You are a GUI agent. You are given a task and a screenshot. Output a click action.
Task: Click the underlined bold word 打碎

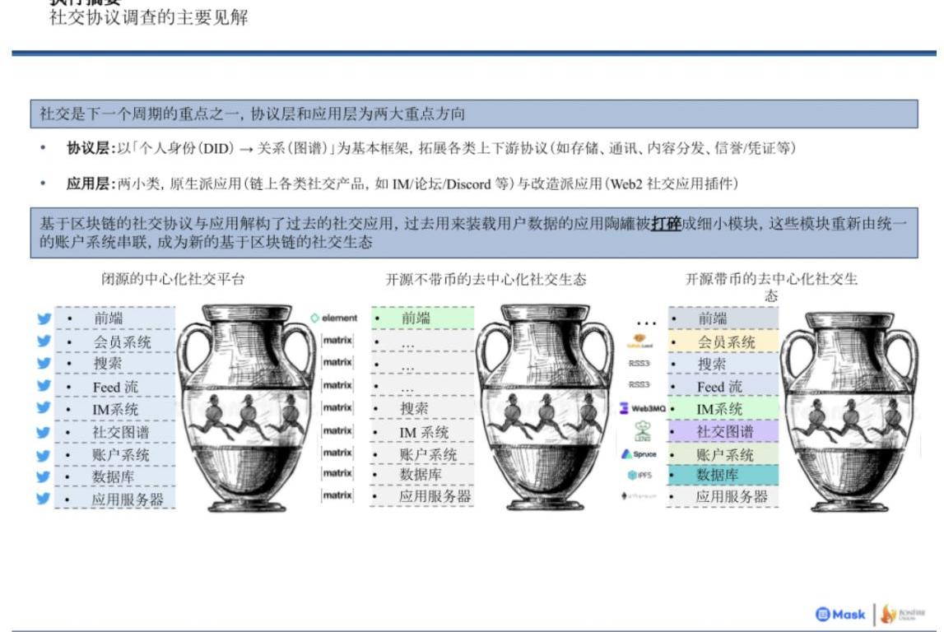(x=666, y=224)
